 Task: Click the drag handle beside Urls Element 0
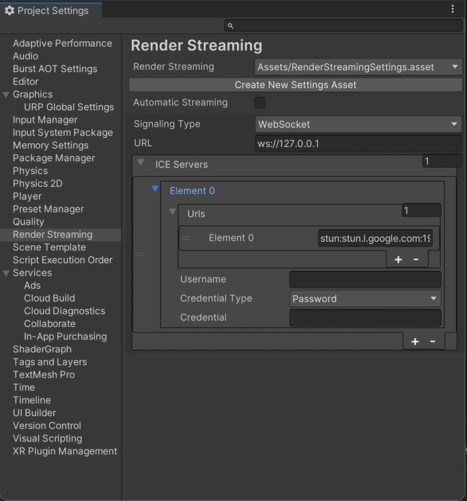[x=186, y=238]
